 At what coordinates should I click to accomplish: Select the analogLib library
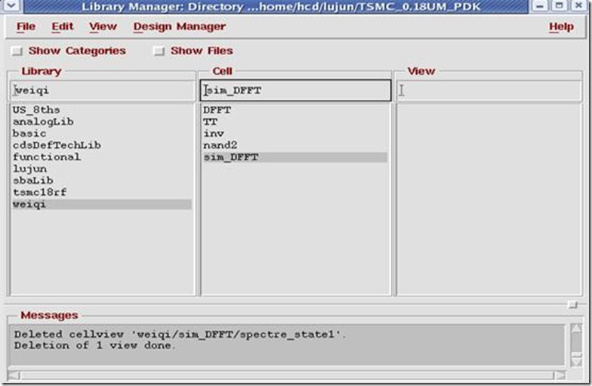43,122
